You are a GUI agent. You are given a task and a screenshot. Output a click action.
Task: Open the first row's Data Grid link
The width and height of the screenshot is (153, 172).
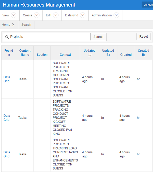7,79
